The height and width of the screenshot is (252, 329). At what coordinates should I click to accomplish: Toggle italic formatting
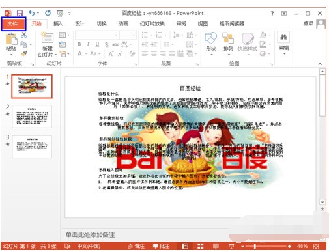(88, 44)
